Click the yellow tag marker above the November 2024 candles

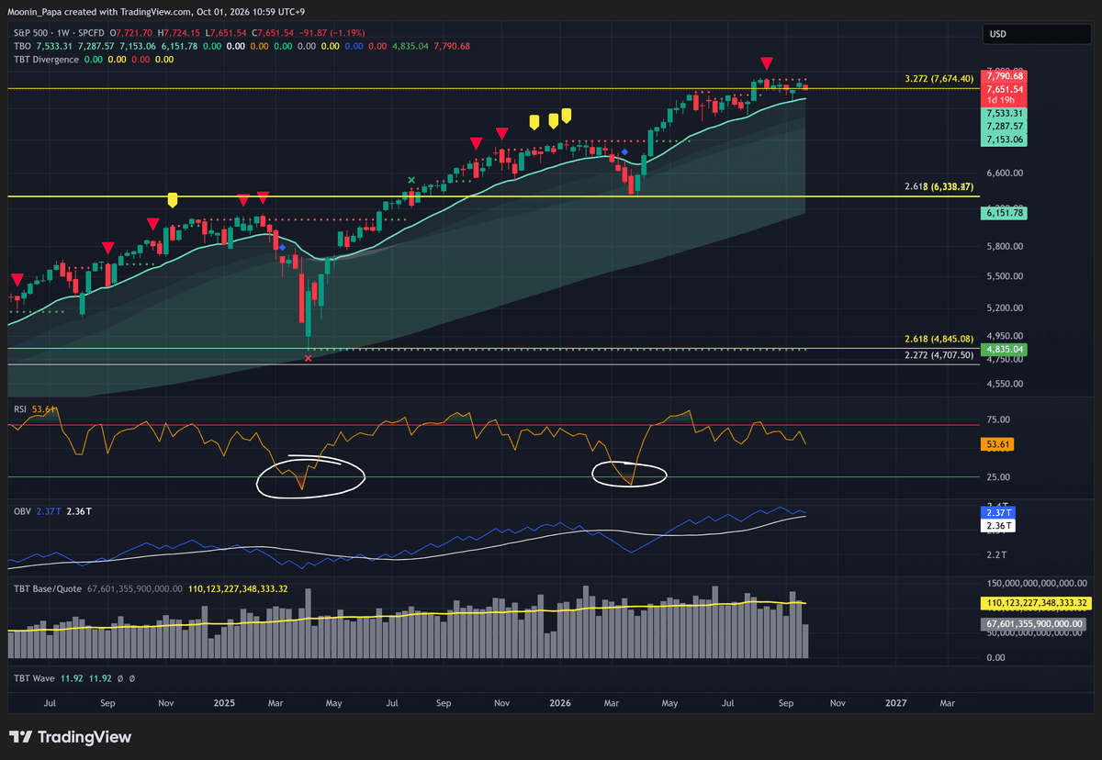(172, 199)
